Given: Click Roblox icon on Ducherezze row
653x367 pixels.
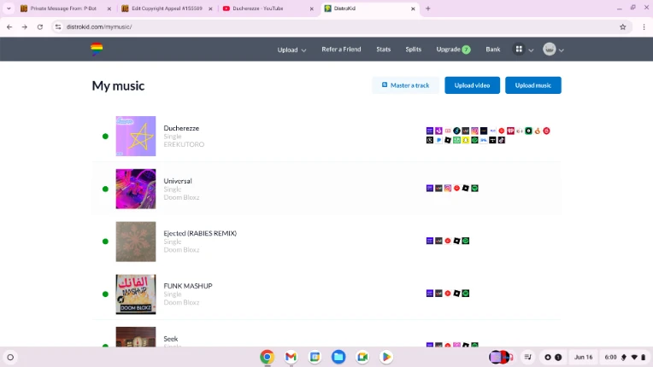Looking at the screenshot, I should (448, 140).
